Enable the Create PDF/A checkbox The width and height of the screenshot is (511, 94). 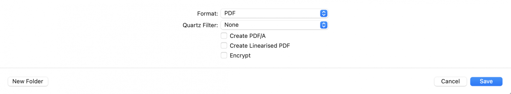tap(224, 36)
